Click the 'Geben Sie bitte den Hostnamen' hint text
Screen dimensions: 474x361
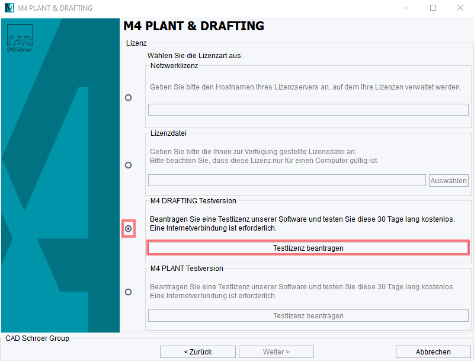(x=306, y=87)
